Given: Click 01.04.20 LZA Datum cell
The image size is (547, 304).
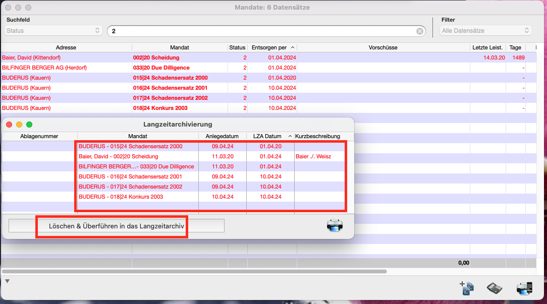Looking at the screenshot, I should point(270,146).
